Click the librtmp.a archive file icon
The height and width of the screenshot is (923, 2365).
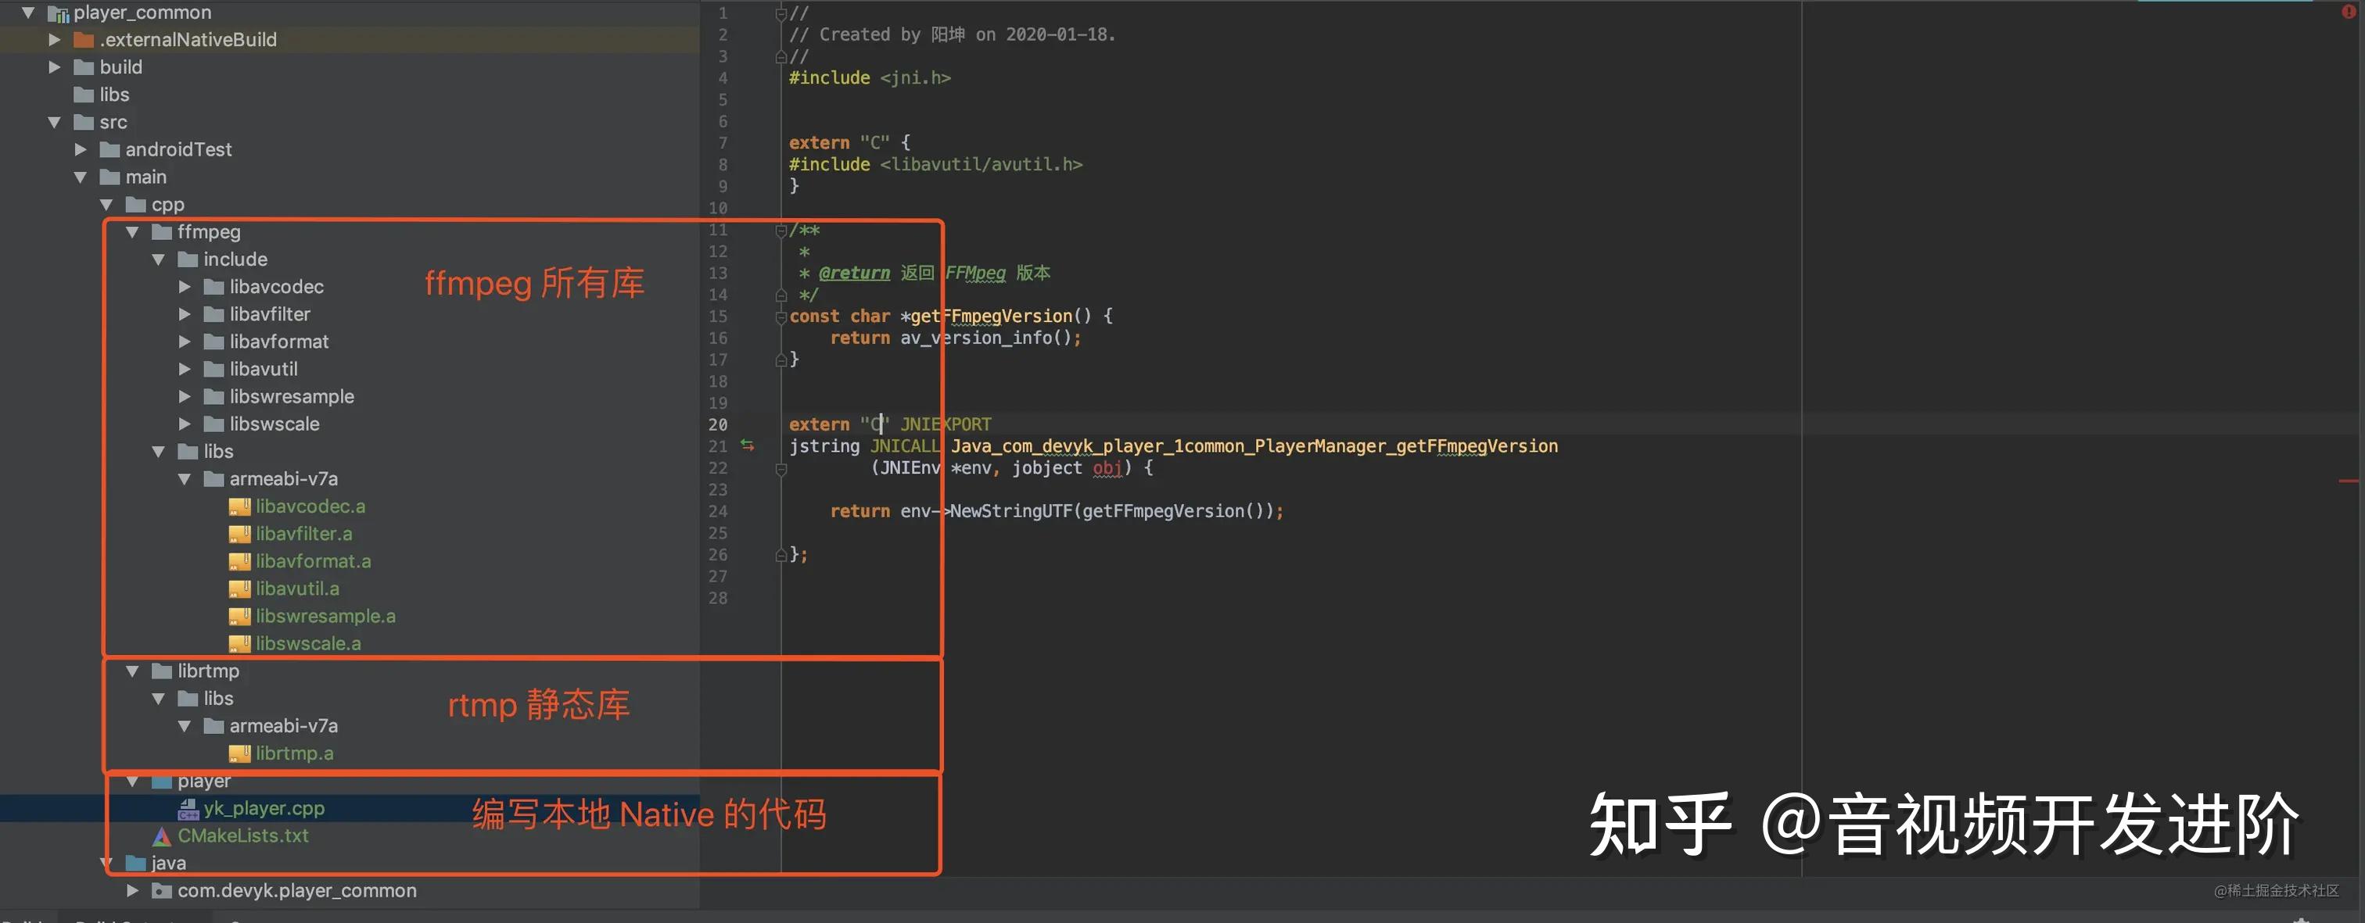(x=239, y=754)
